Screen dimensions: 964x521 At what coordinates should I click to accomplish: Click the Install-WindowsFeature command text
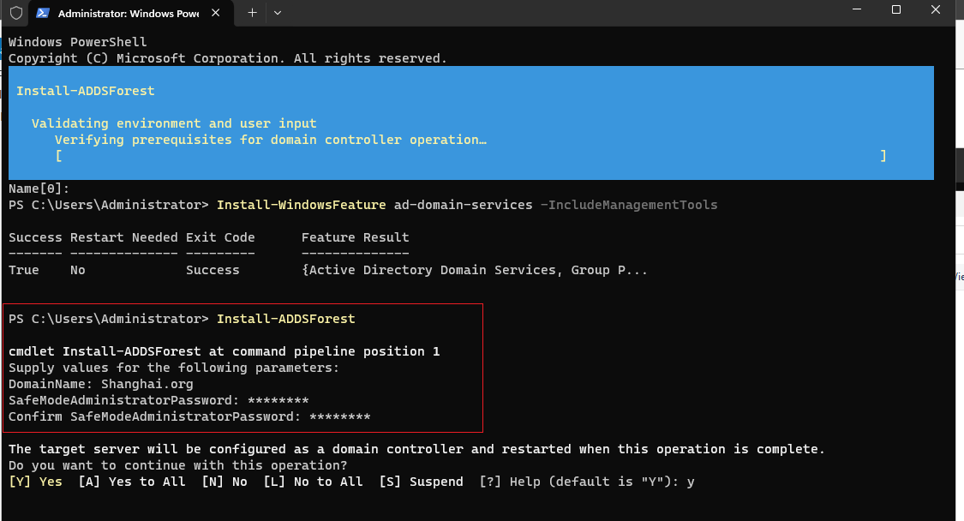tap(302, 205)
